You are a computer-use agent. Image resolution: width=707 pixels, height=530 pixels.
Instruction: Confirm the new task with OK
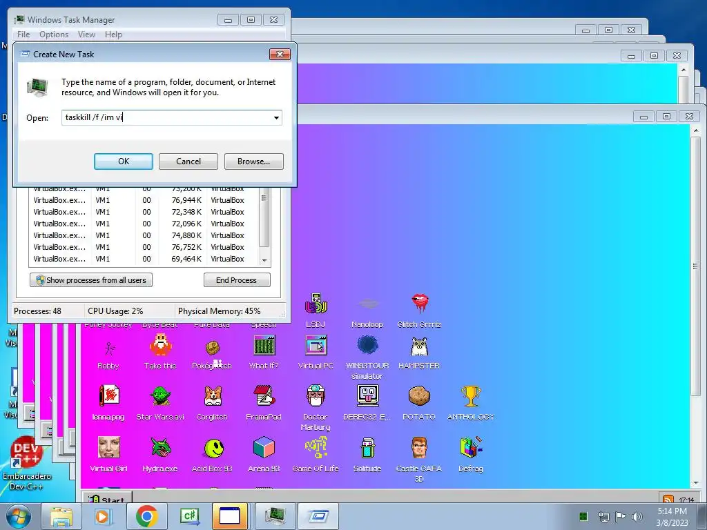point(124,161)
